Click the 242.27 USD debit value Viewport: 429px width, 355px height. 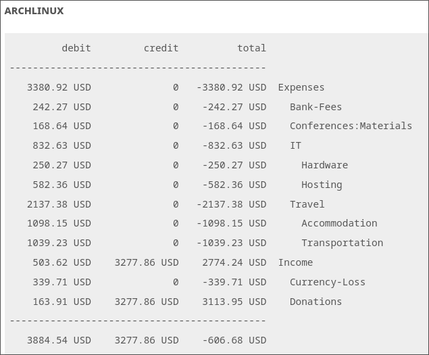(62, 107)
